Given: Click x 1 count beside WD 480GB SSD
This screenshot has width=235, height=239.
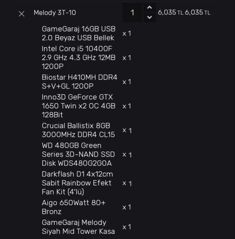Looking at the screenshot, I should tap(127, 154).
